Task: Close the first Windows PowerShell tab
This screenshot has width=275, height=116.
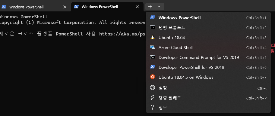Action: 65,7
